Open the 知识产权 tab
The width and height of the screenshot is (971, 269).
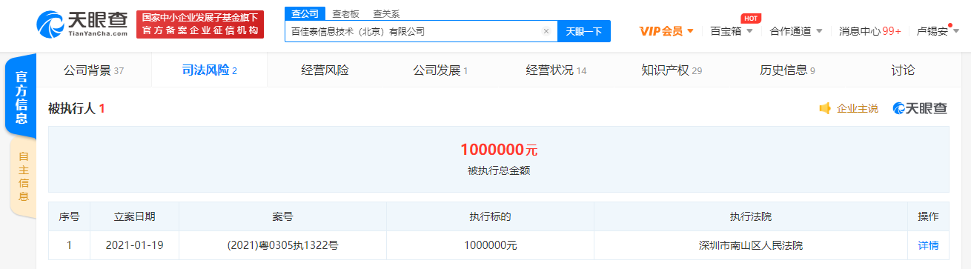[x=672, y=70]
